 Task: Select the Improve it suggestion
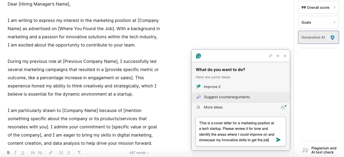coord(241,87)
